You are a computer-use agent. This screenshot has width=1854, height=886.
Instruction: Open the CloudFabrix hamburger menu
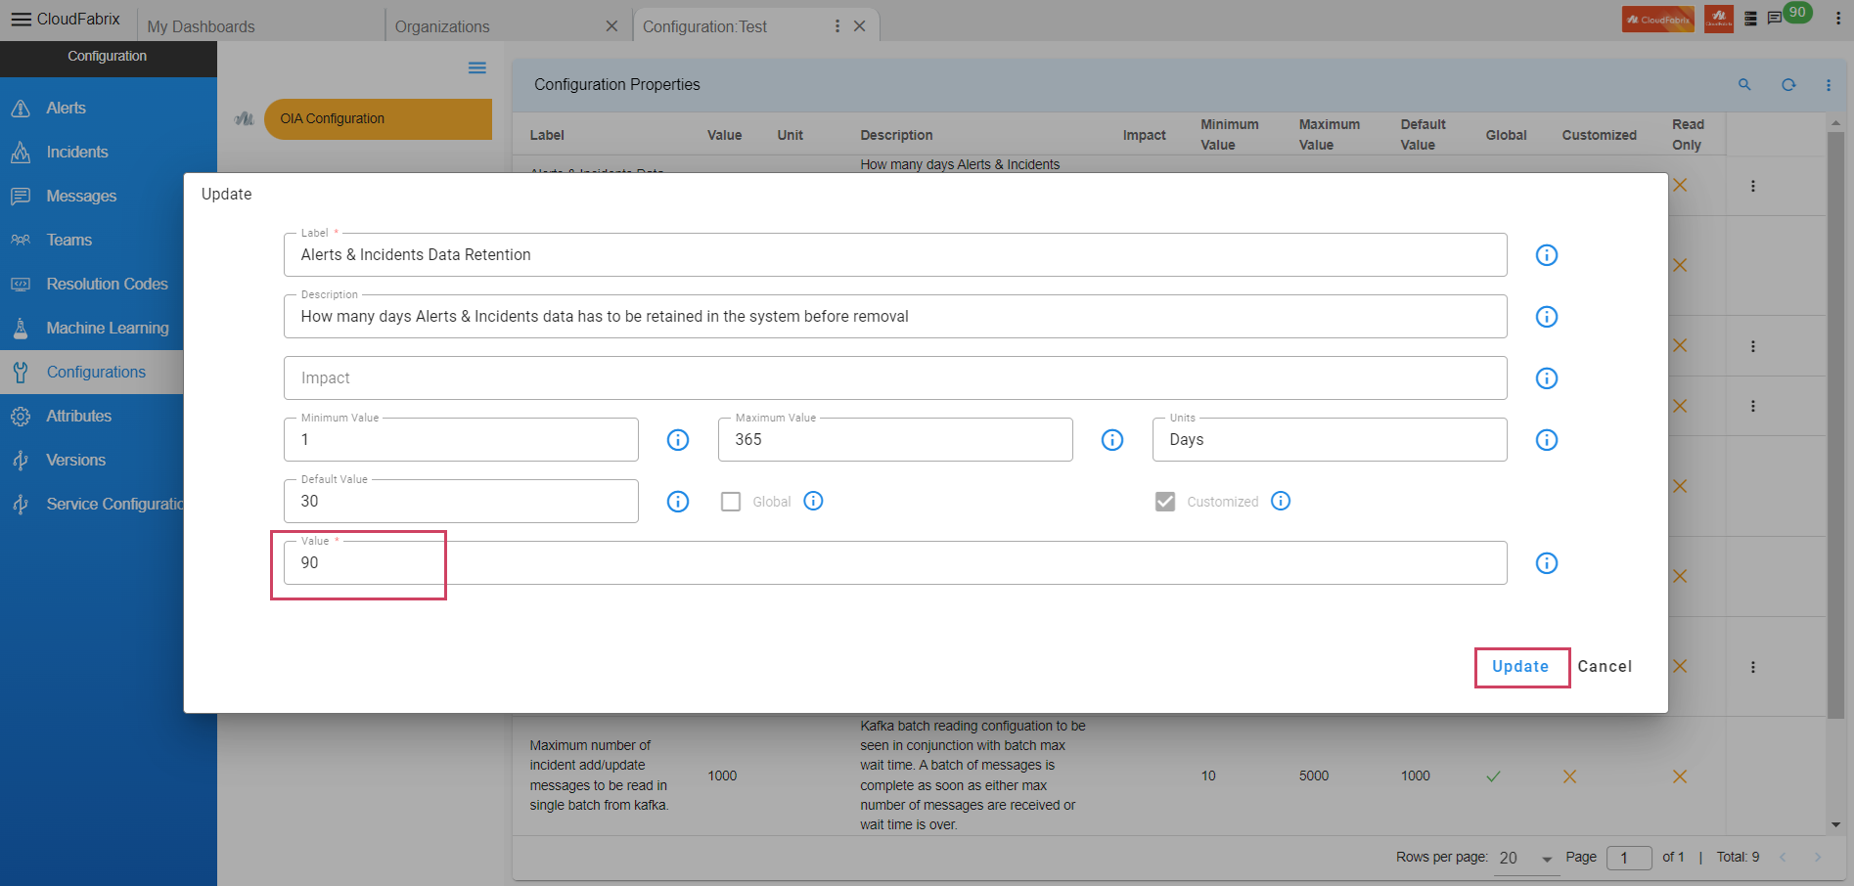[21, 20]
